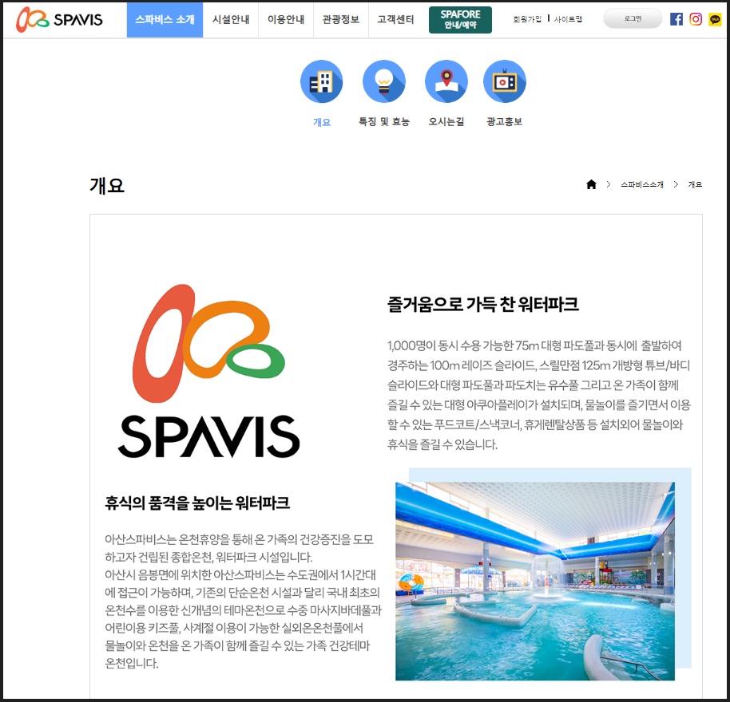Click the large SPAVIS logo image
730x702 pixels.
[x=208, y=371]
